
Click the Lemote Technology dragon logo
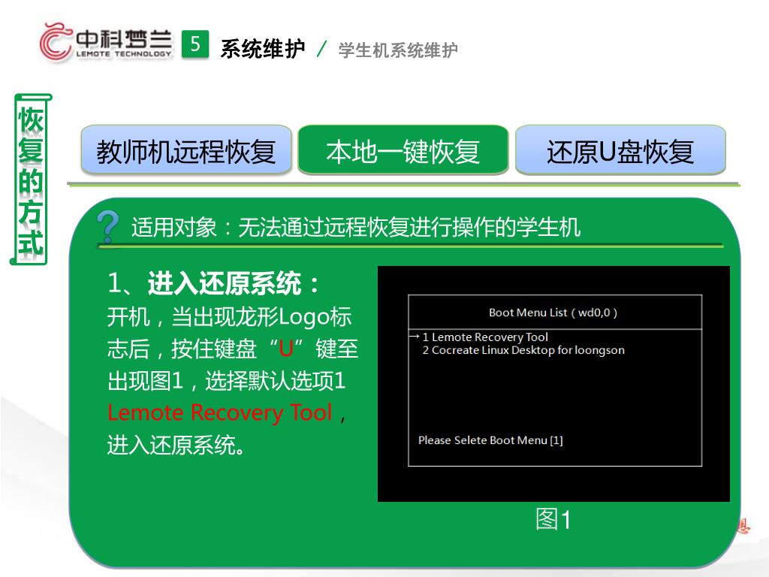click(x=106, y=43)
